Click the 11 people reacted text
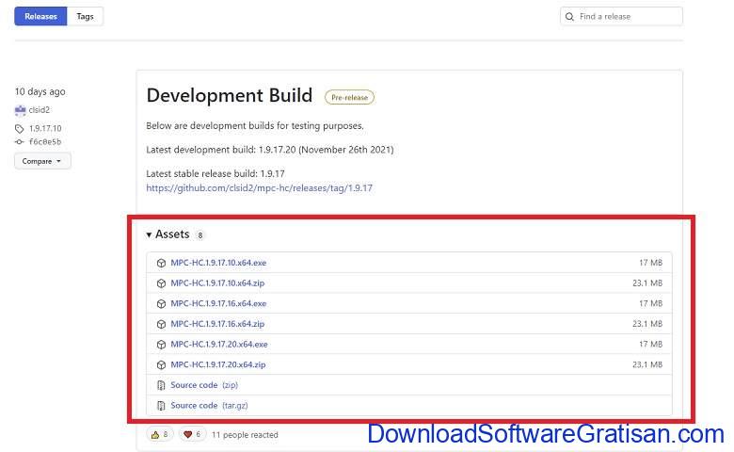 tap(245, 435)
